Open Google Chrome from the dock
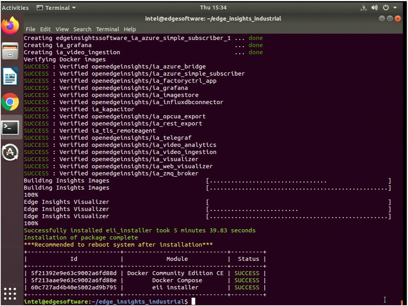The height and width of the screenshot is (306, 408). (10, 102)
